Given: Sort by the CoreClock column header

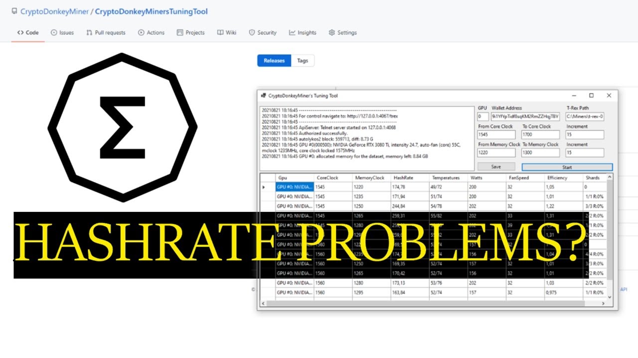Looking at the screenshot, I should 333,178.
